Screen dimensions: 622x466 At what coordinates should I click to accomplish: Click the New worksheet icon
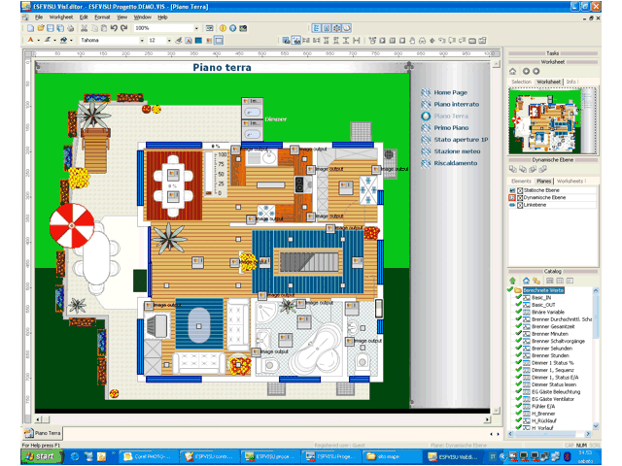click(x=30, y=28)
